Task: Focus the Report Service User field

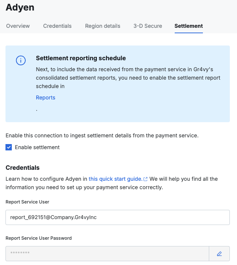Action: (117, 217)
